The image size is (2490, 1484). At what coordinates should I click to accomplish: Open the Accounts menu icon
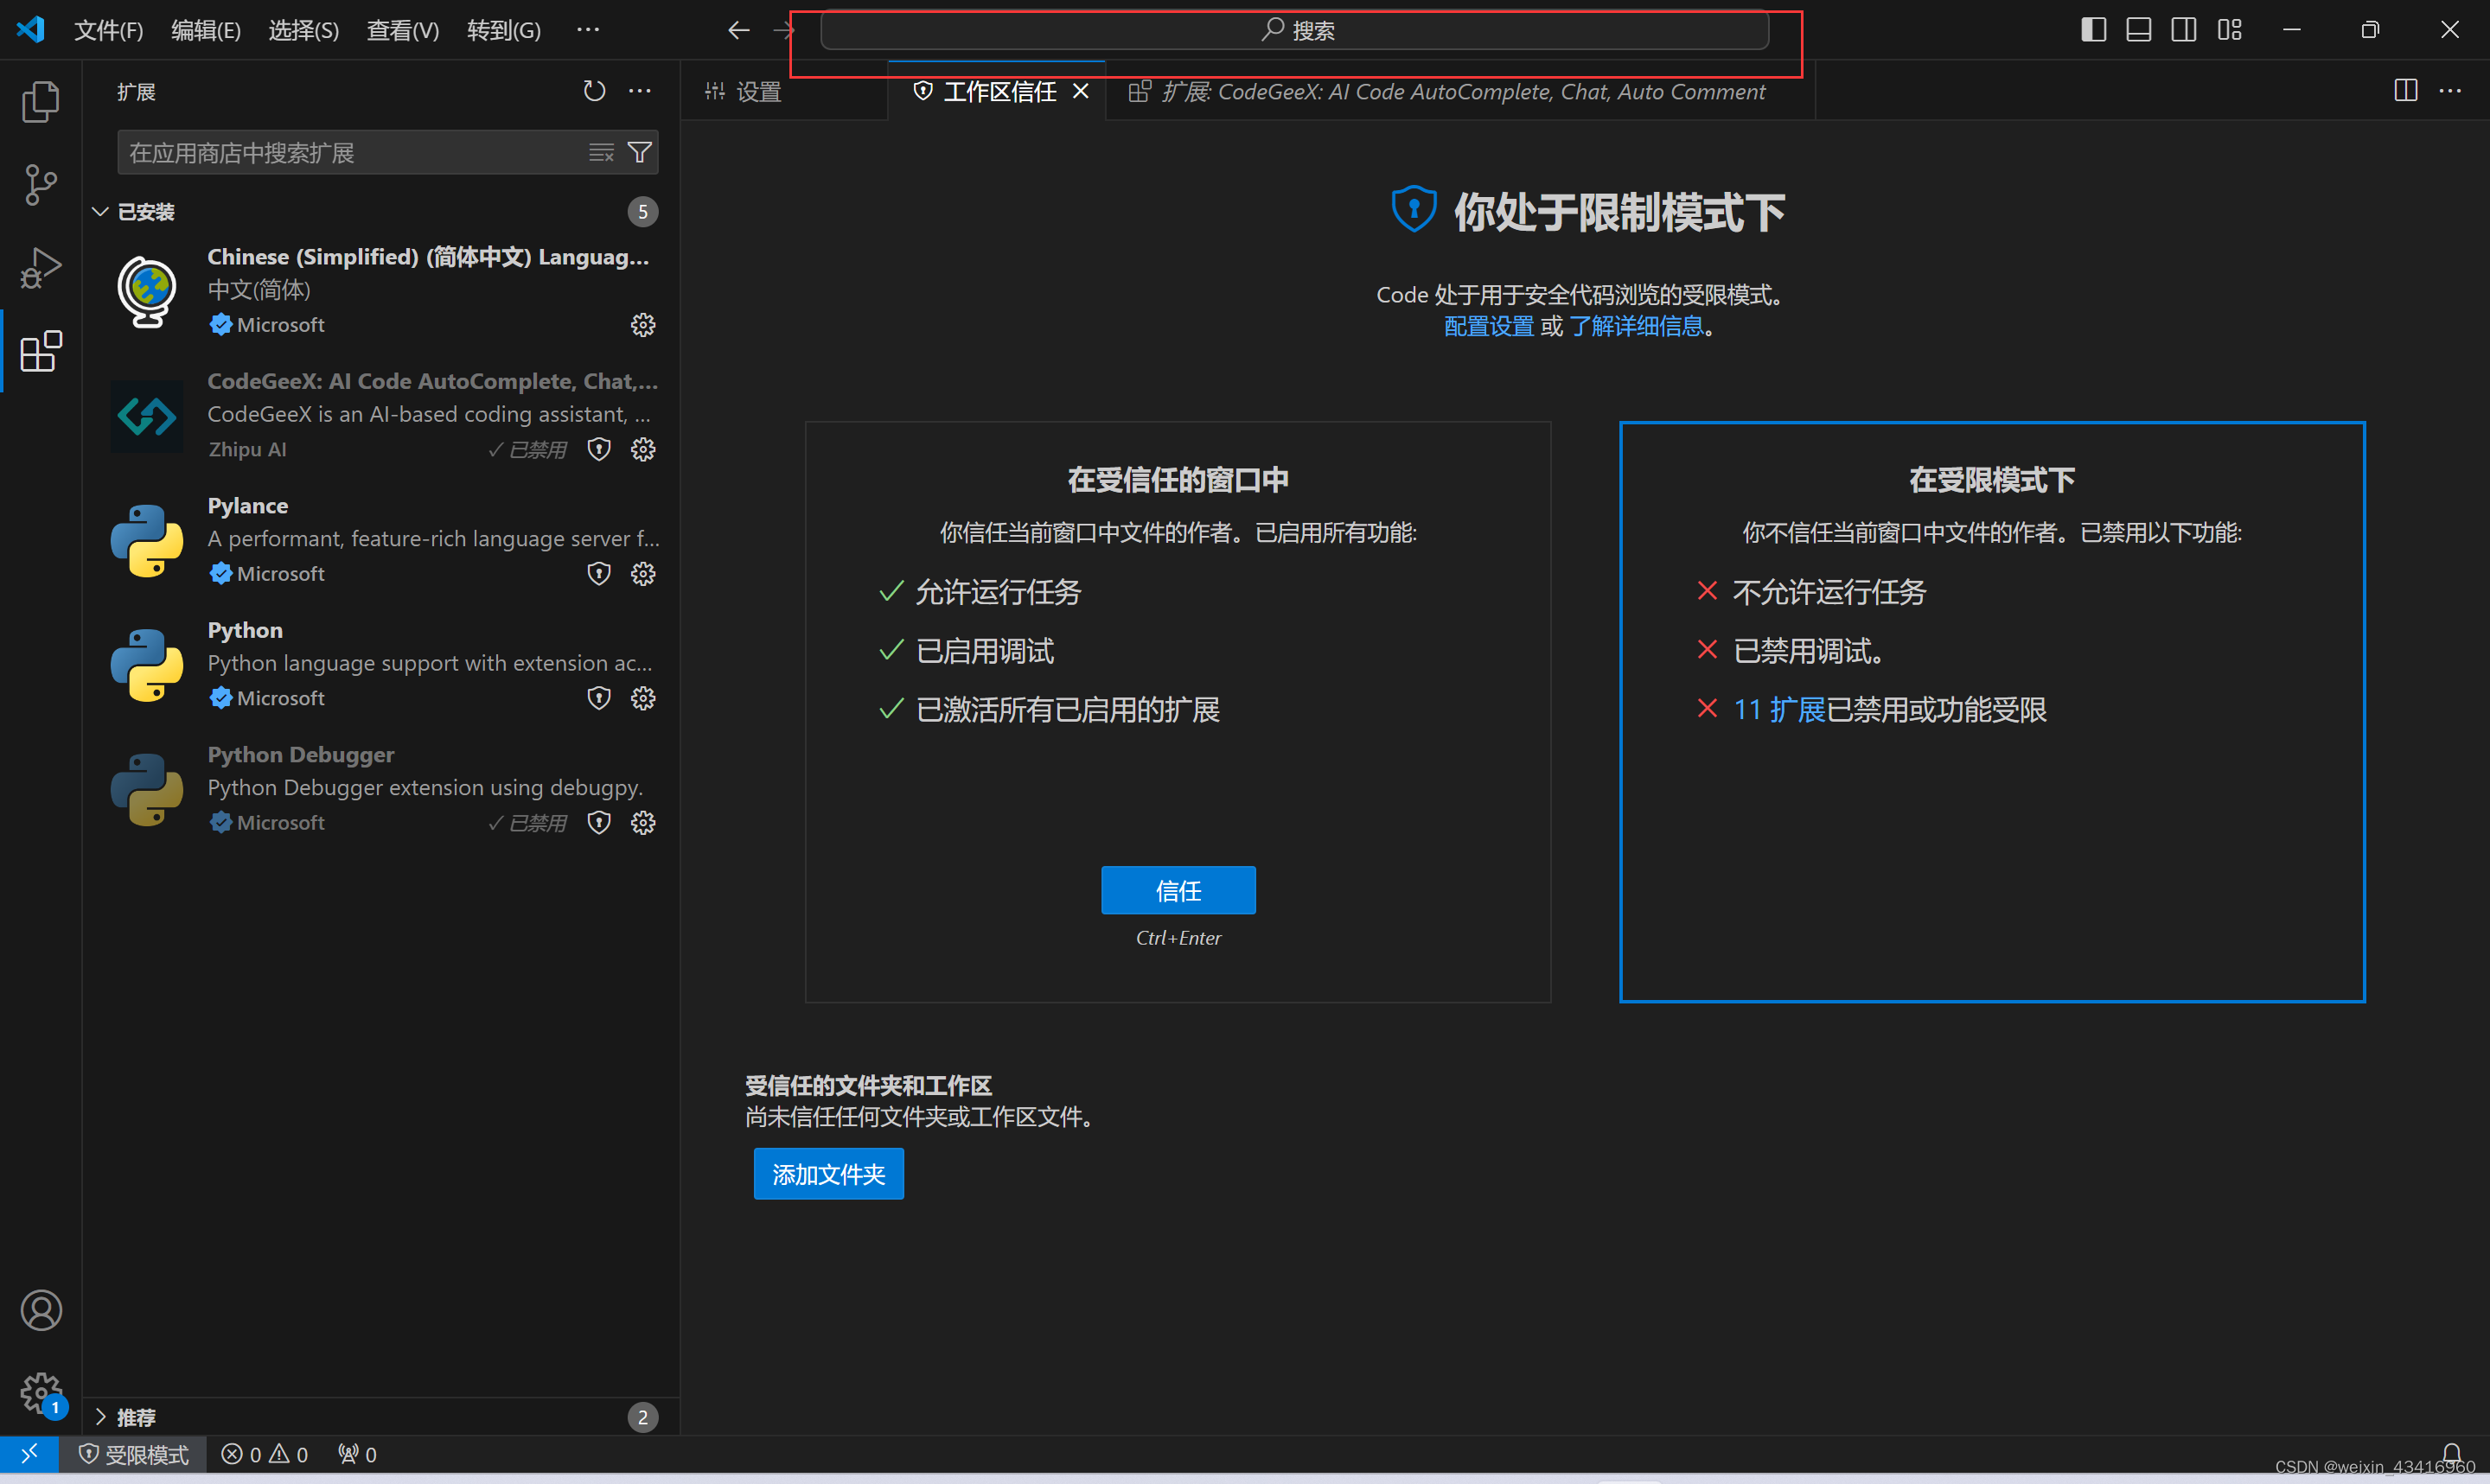click(41, 1310)
